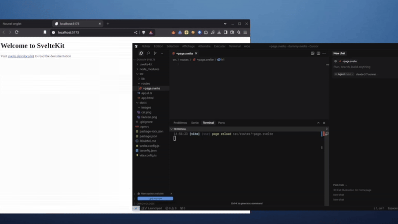Expand the Past chats list
The image size is (398, 224).
pyautogui.click(x=340, y=185)
